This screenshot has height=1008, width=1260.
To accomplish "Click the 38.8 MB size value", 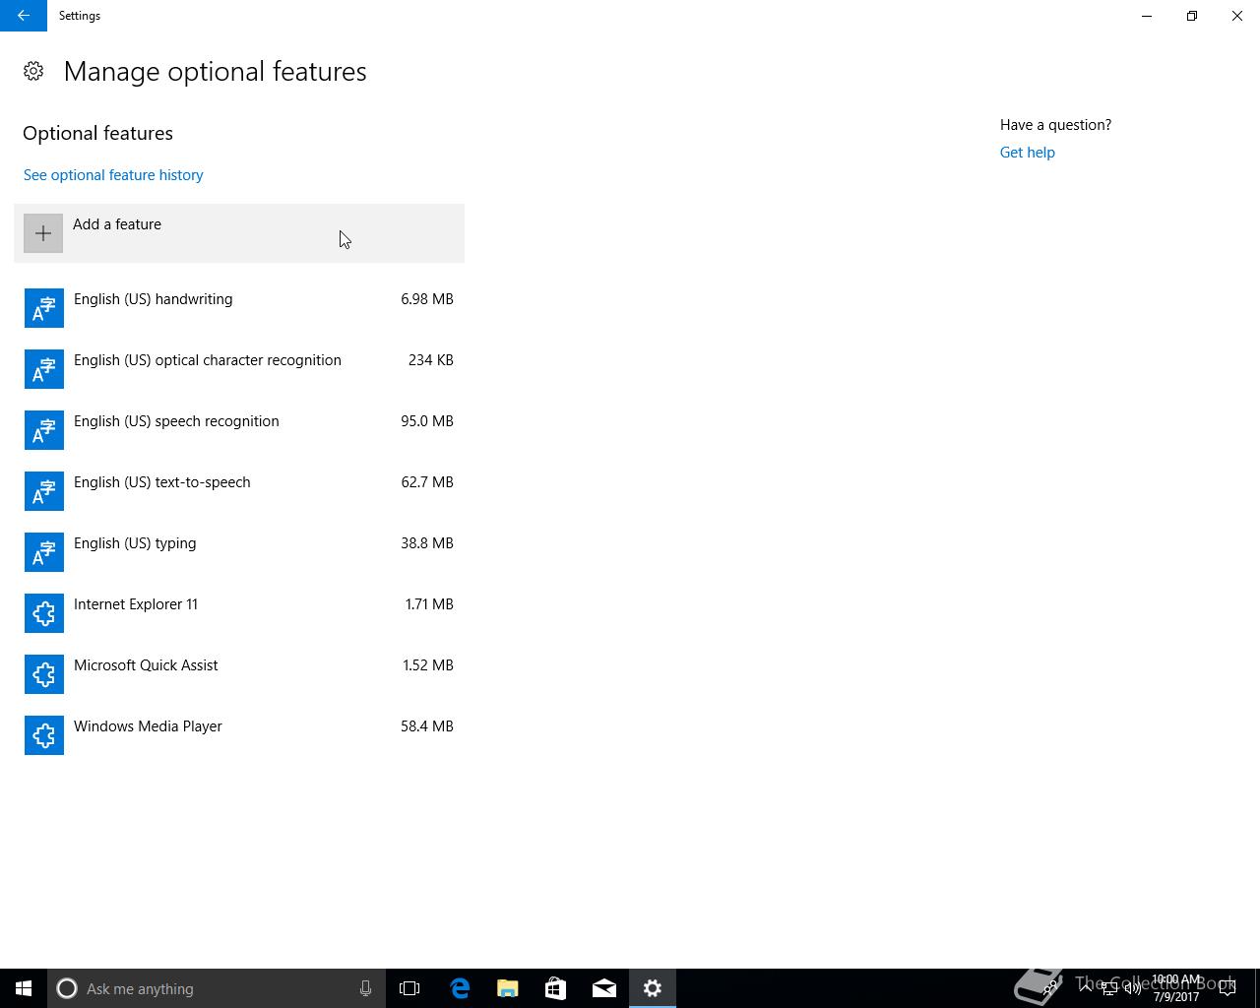I will (427, 543).
